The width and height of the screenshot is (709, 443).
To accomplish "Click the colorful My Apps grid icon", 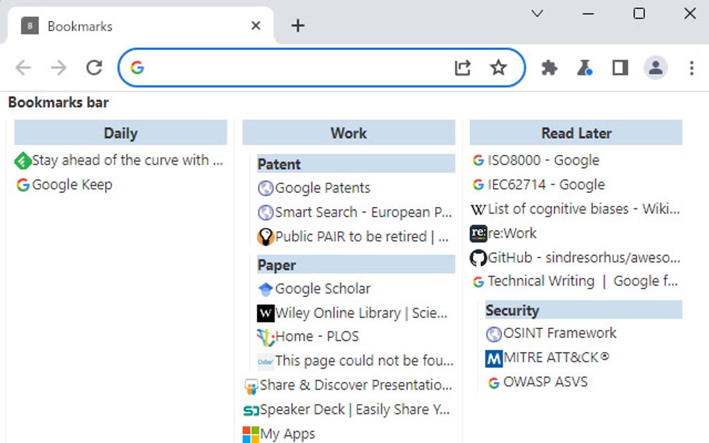I will coord(251,433).
